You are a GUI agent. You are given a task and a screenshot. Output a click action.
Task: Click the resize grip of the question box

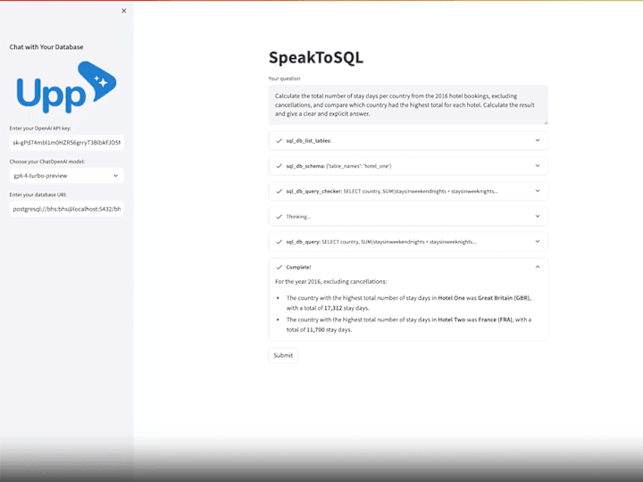tap(546, 122)
